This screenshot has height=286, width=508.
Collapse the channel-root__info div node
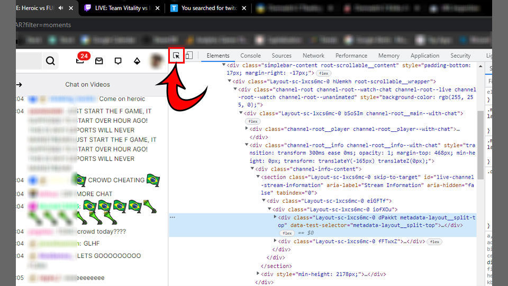(x=247, y=145)
